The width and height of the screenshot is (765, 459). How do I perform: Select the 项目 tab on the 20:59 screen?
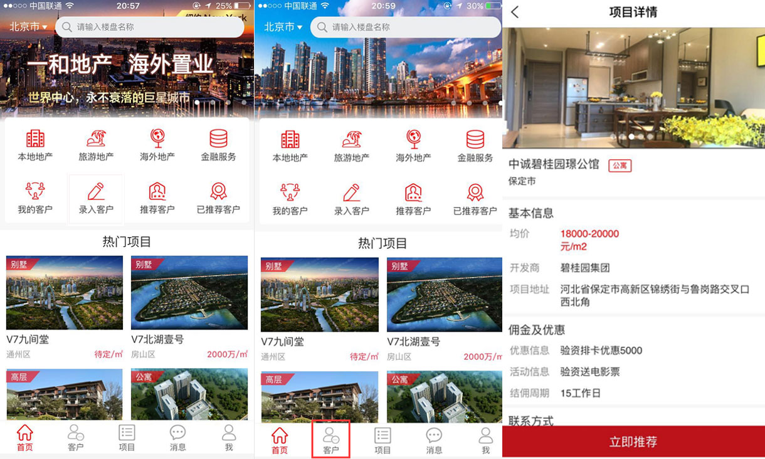point(382,440)
